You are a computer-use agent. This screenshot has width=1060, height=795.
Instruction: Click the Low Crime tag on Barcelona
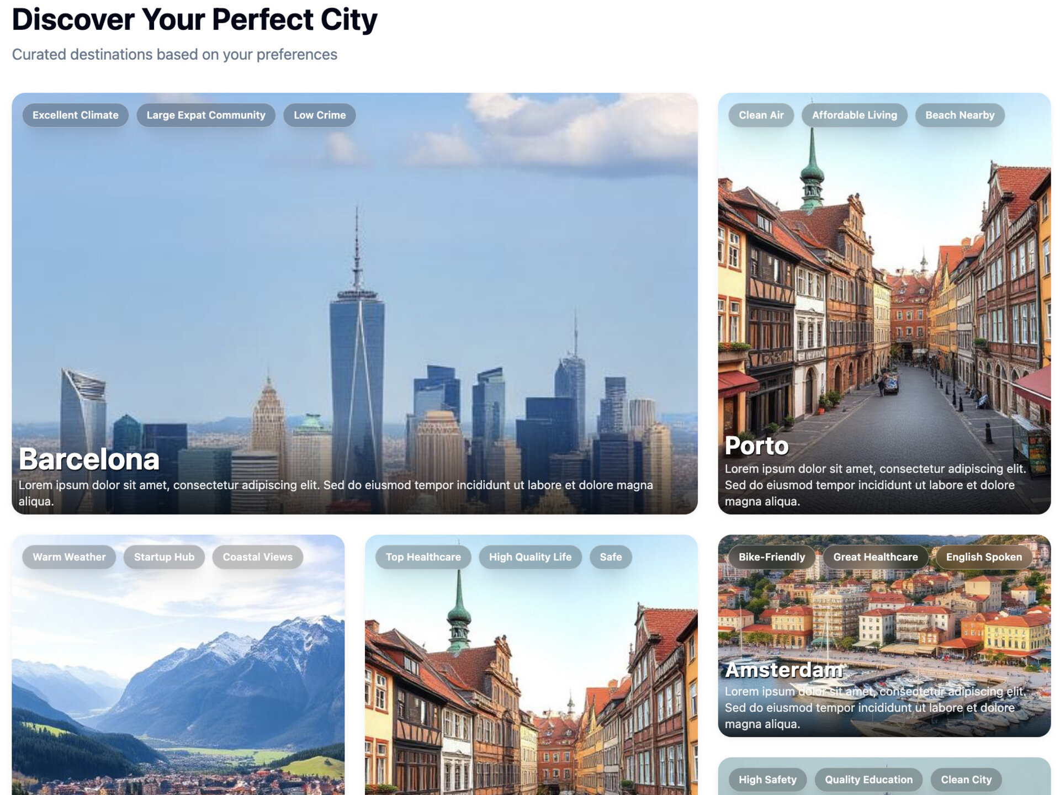[x=319, y=115]
